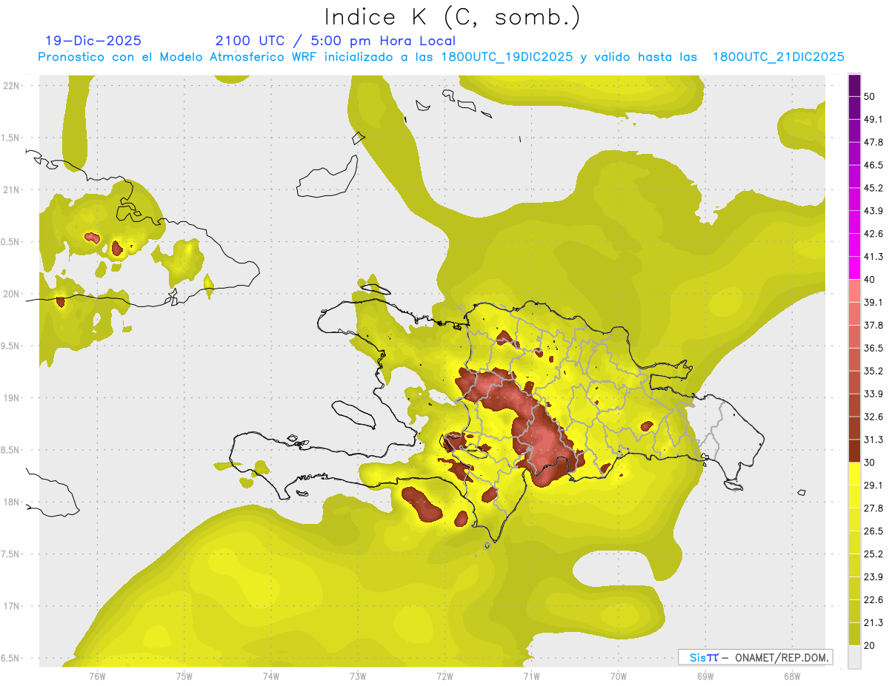This screenshot has height=686, width=889.
Task: Click the "17N" latitude label
Action: [x=11, y=606]
